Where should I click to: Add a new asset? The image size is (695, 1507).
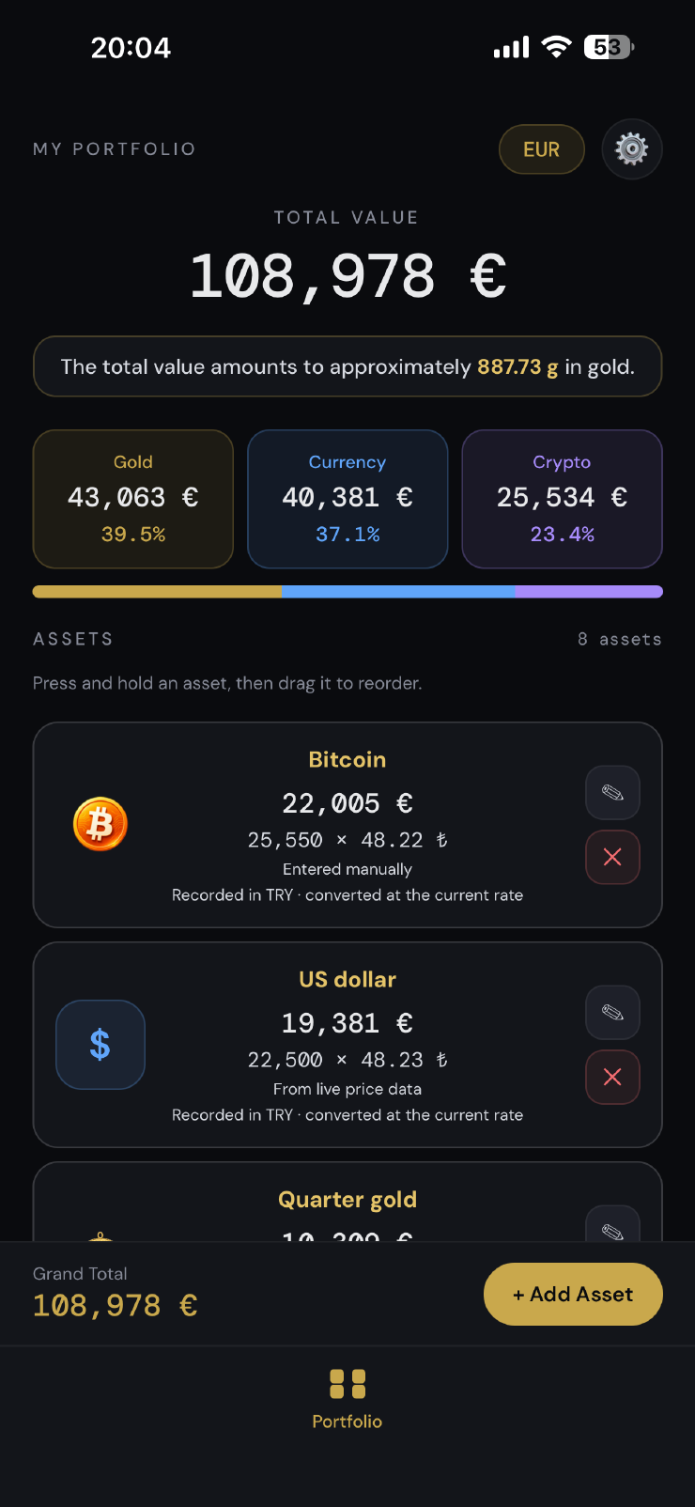573,1294
